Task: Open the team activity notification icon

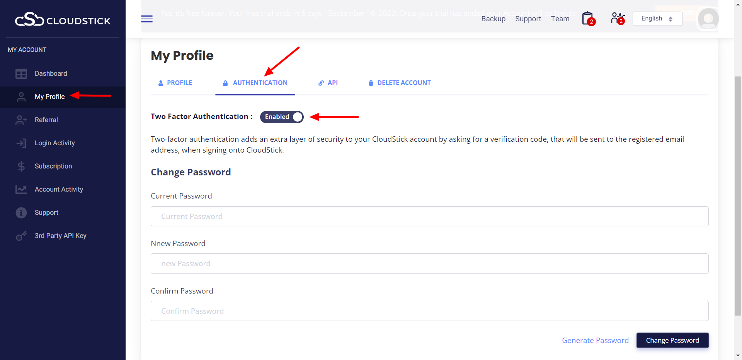Action: tap(618, 18)
